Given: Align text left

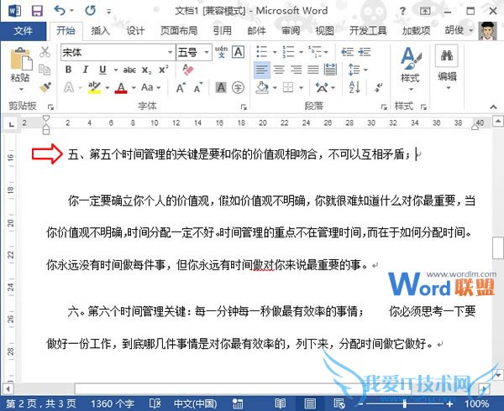Looking at the screenshot, I should coord(262,70).
